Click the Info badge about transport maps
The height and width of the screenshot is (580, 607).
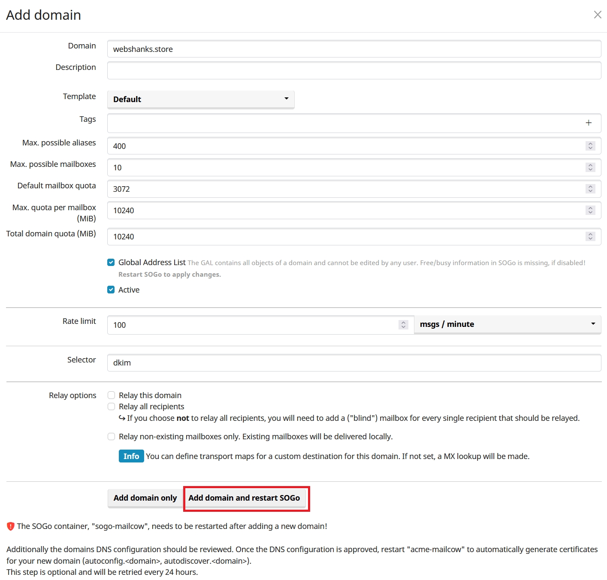131,456
